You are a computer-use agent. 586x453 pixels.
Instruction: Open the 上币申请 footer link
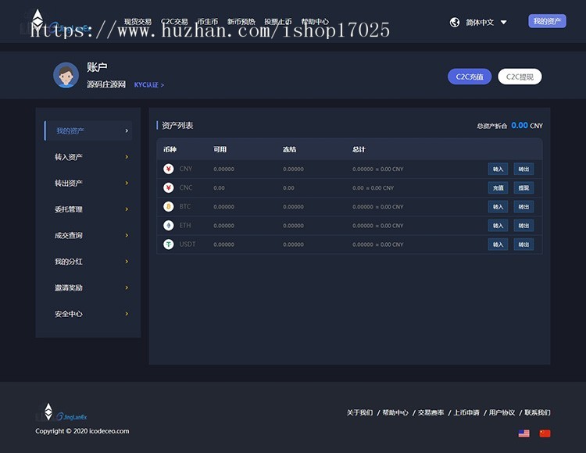tap(466, 412)
